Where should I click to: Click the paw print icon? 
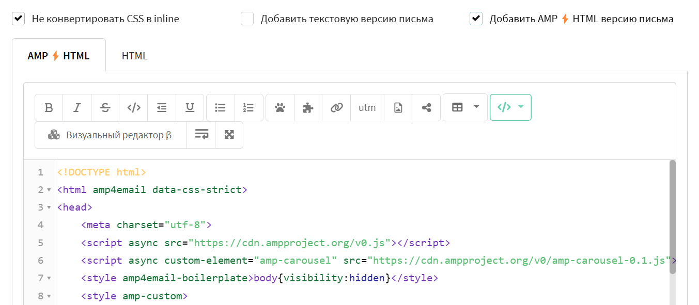click(x=280, y=107)
